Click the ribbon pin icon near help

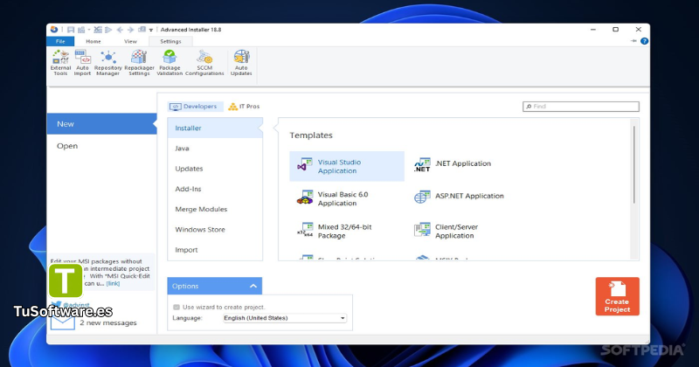[x=633, y=41]
